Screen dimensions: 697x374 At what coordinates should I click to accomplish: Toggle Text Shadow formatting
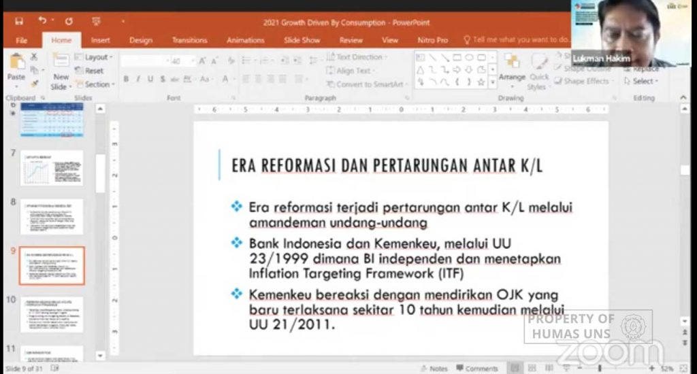pyautogui.click(x=163, y=79)
